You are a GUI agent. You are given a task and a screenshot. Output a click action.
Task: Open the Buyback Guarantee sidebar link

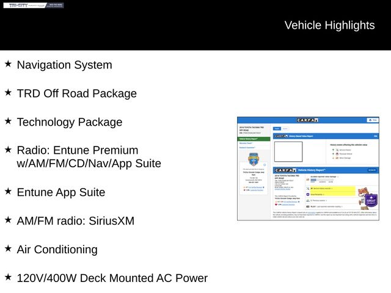247,148
